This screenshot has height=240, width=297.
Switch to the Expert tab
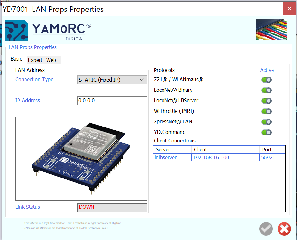pos(35,60)
